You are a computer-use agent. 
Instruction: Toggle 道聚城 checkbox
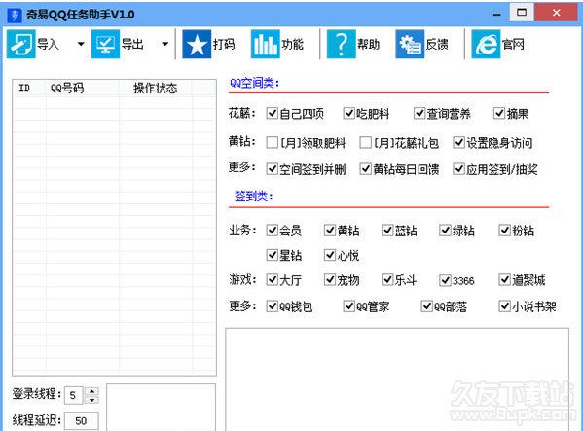(504, 280)
